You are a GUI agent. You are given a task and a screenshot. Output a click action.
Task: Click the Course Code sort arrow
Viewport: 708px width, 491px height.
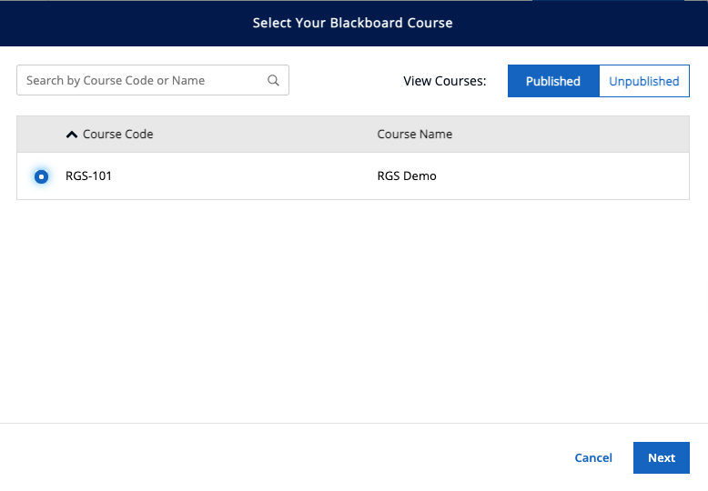[x=72, y=135]
